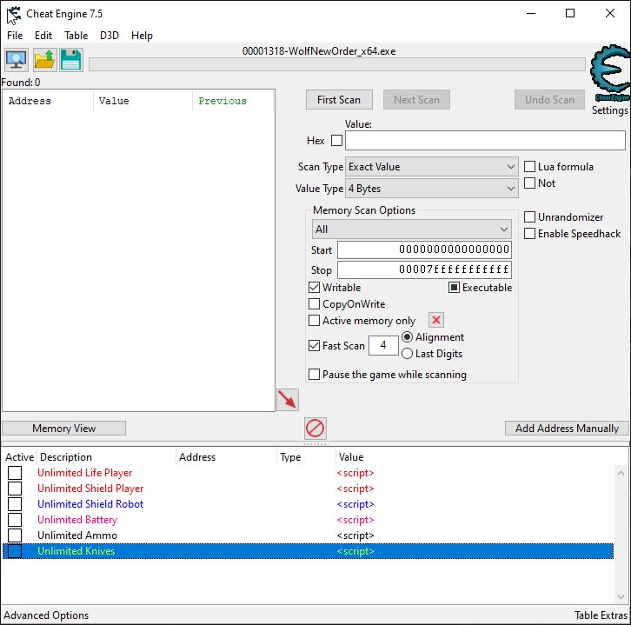Open Cheat Engine logo Settings
The width and height of the screenshot is (631, 625).
609,80
